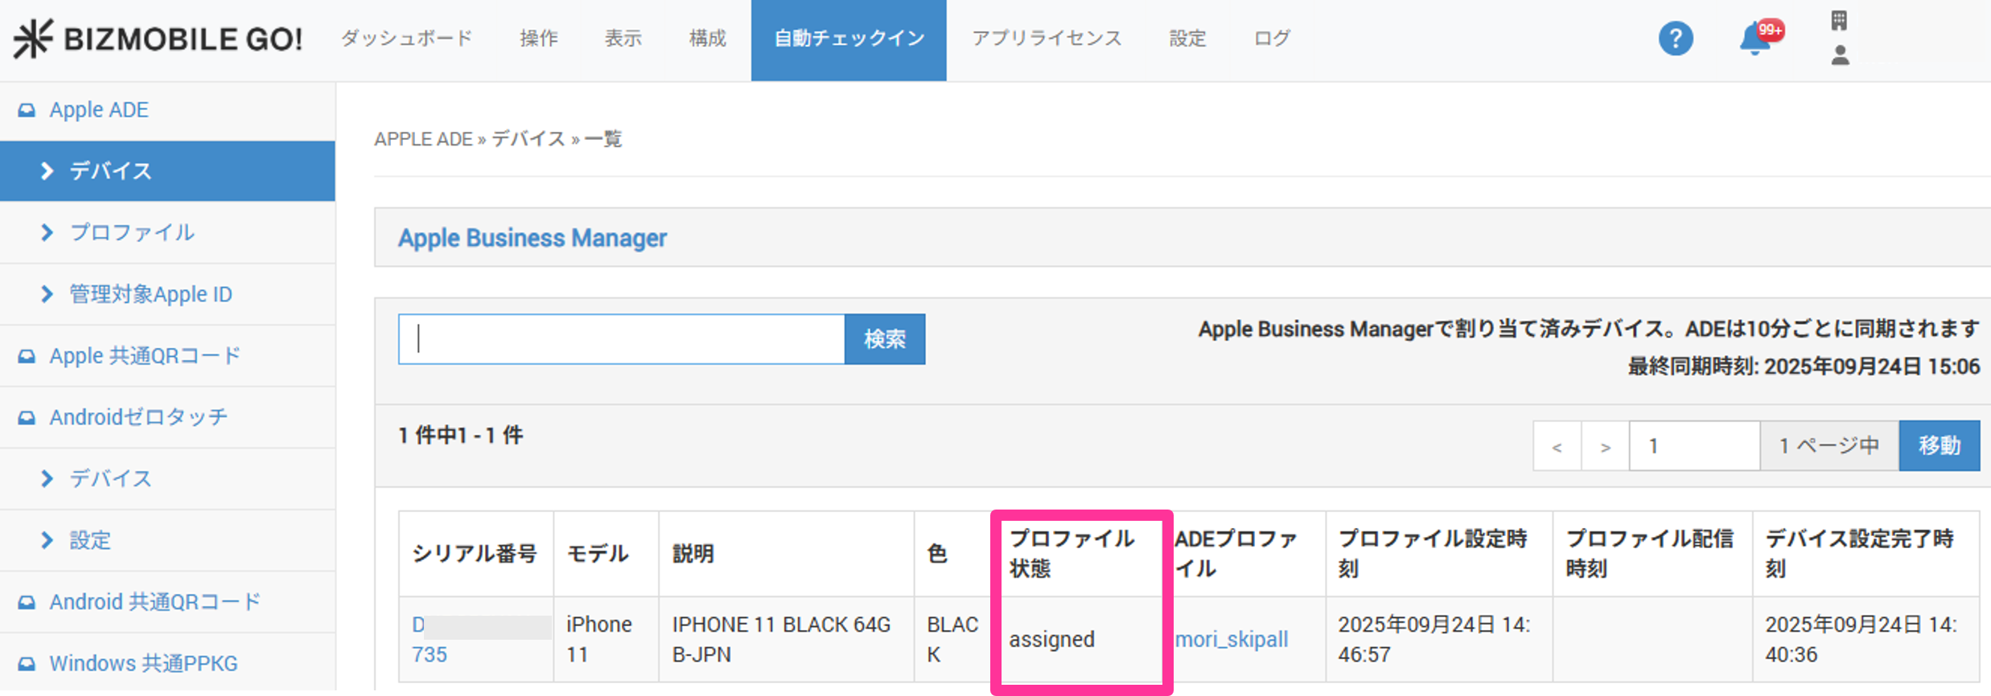This screenshot has height=696, width=1991.
Task: Expand 管理対象Apple ID chevron in sidebar
Action: pos(47,294)
